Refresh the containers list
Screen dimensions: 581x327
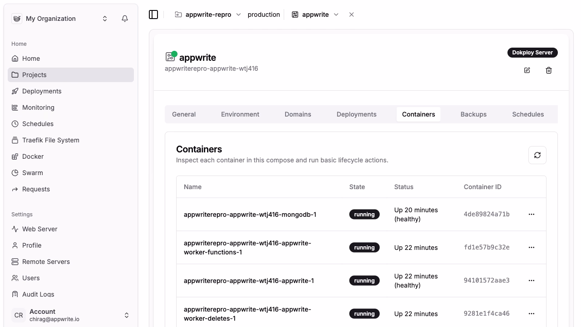[x=537, y=155]
